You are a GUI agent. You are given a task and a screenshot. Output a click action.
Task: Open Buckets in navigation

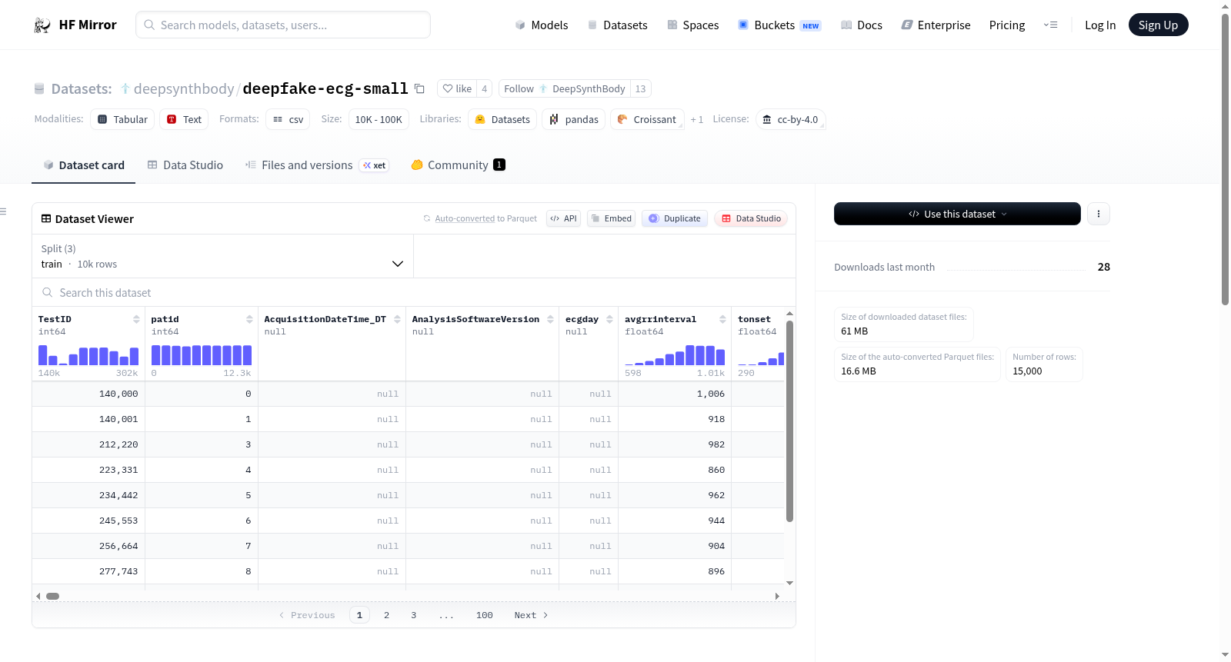(x=779, y=25)
